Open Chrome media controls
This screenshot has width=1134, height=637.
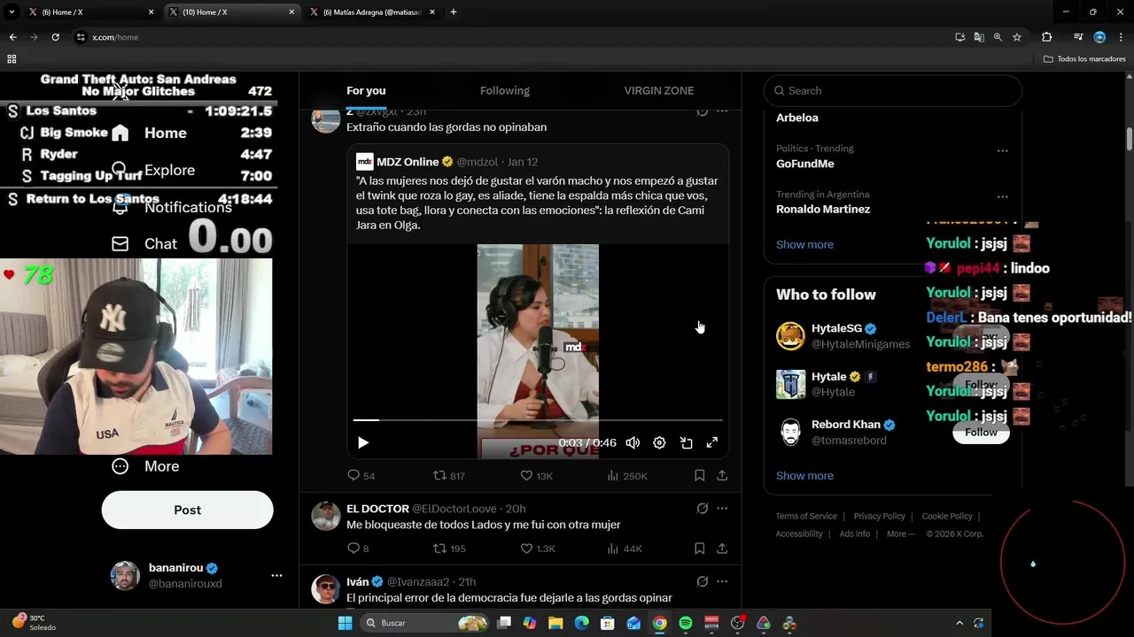pos(1078,37)
